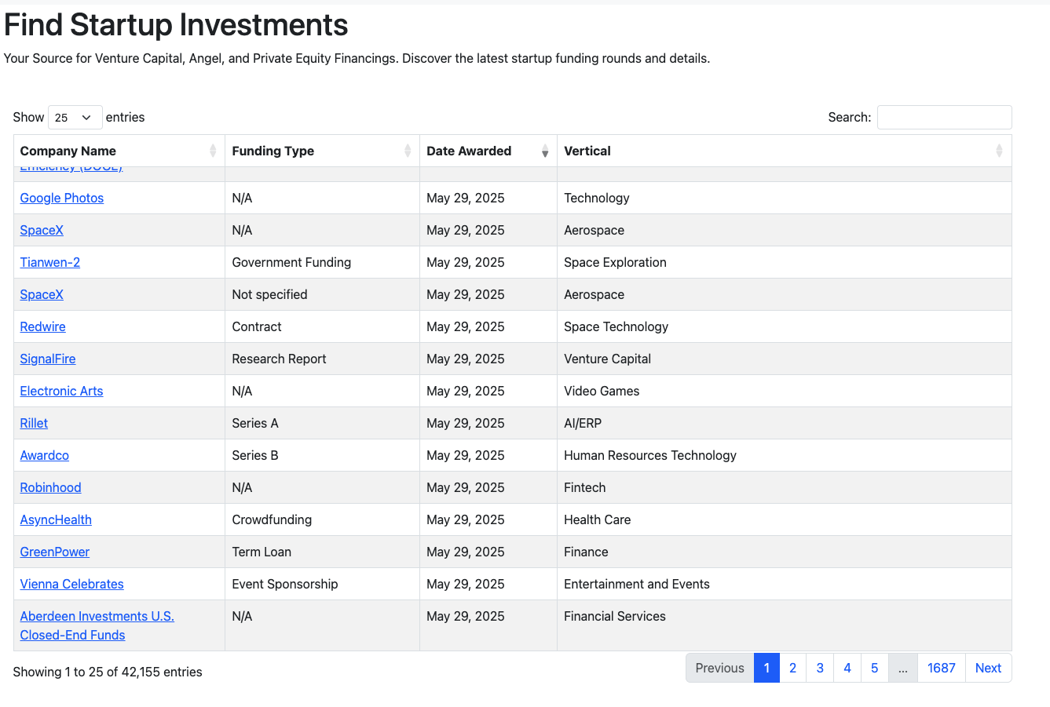Click Vertical column sort arrows
1050x707 pixels.
pyautogui.click(x=999, y=151)
